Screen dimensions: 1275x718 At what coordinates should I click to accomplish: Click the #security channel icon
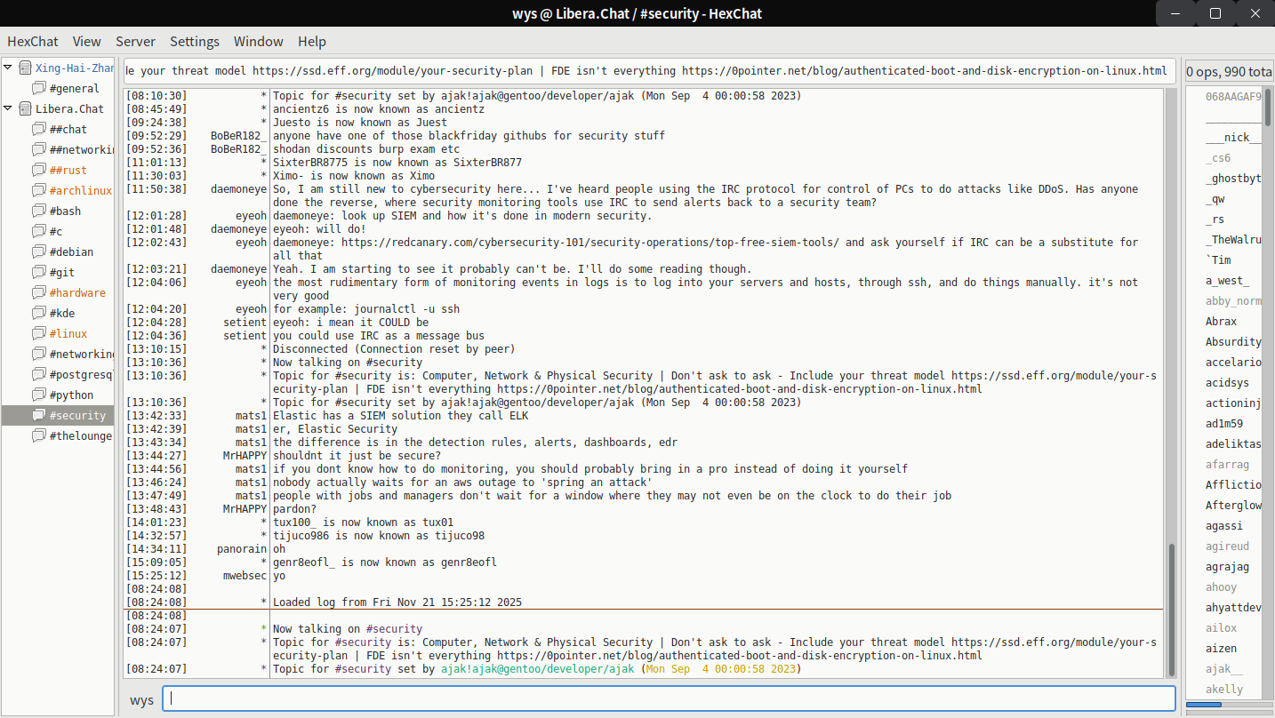click(x=38, y=415)
